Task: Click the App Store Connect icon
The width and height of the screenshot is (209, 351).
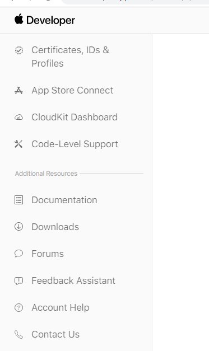Action: tap(19, 91)
